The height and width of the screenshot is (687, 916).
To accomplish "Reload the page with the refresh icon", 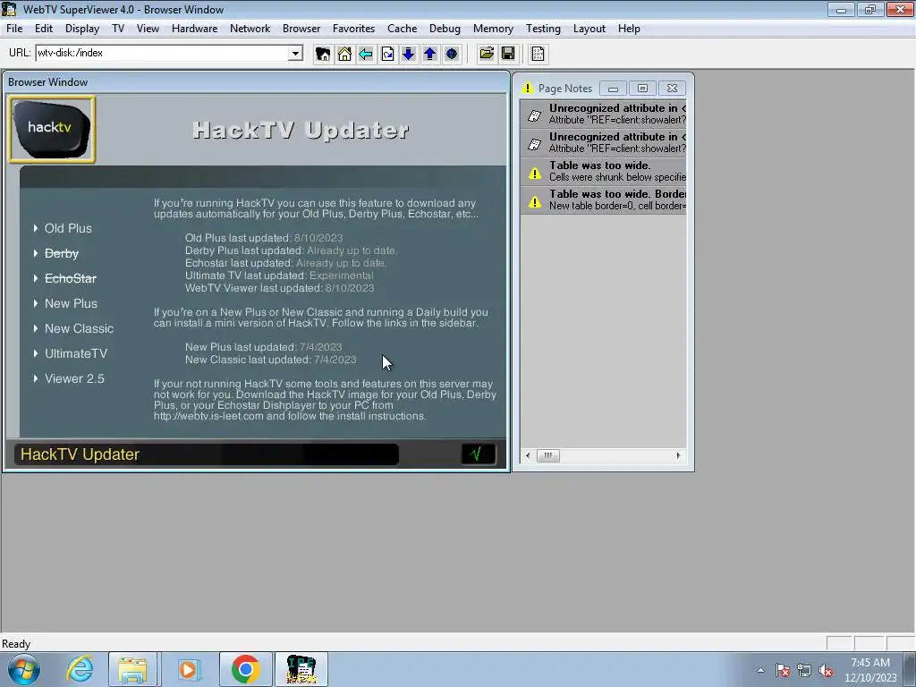I will [x=387, y=55].
